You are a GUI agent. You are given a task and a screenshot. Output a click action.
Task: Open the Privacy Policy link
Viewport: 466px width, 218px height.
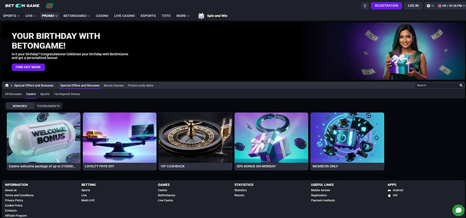coord(14,201)
